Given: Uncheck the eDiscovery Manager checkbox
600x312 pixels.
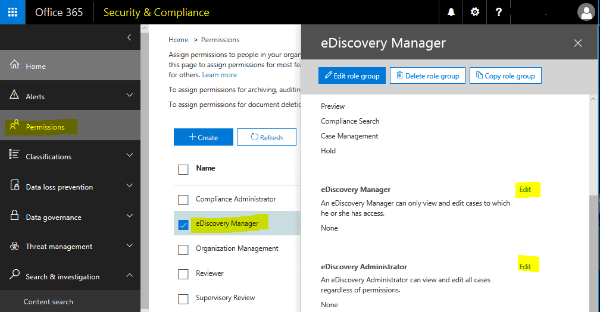Looking at the screenshot, I should point(183,225).
